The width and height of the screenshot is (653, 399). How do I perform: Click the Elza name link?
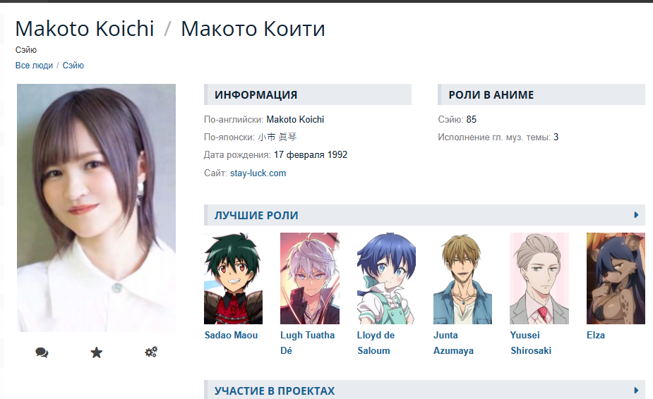pyautogui.click(x=596, y=335)
